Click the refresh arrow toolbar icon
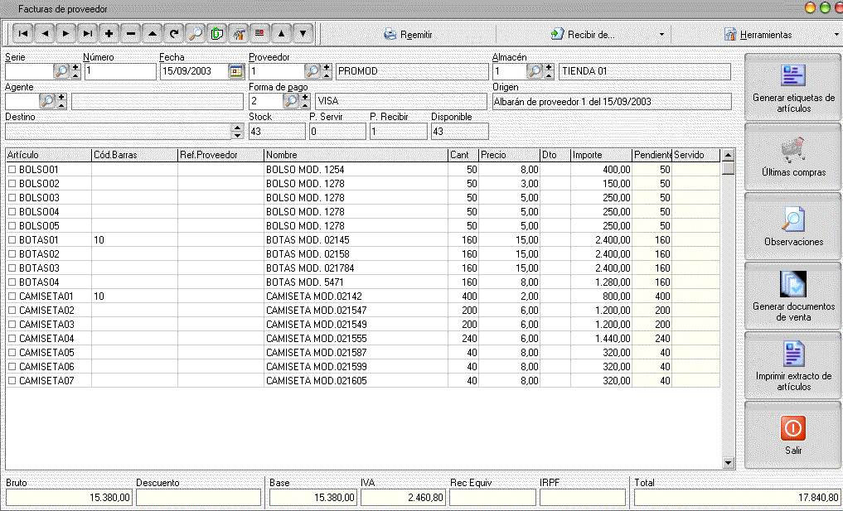 pos(173,34)
